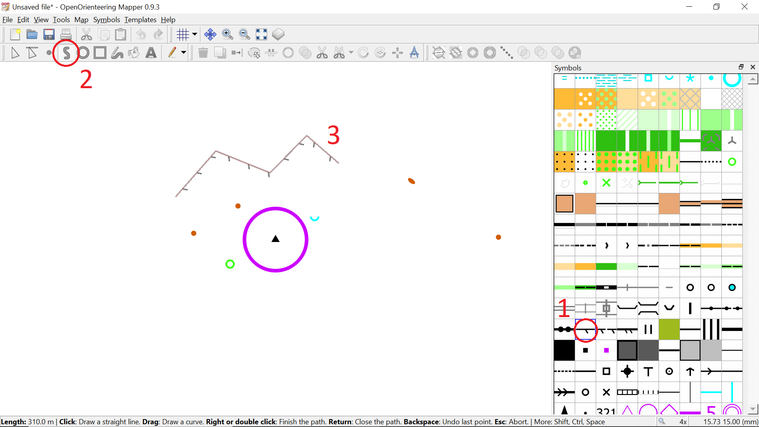The width and height of the screenshot is (759, 427).
Task: Select the Zoom In magnifier tool
Action: tap(228, 34)
